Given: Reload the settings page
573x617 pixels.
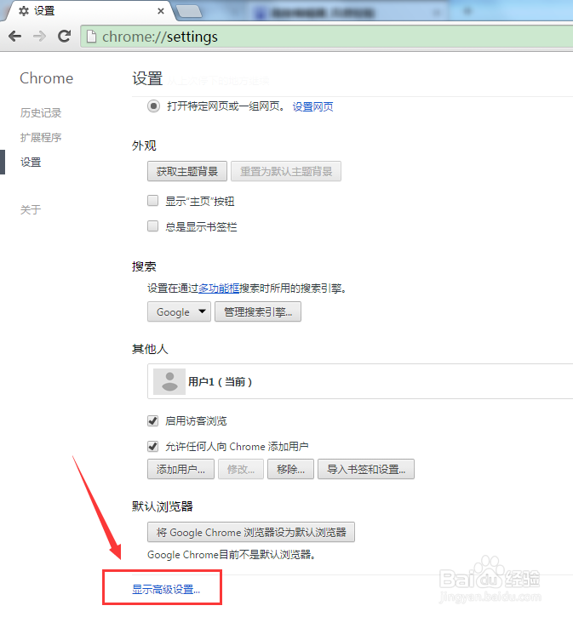Looking at the screenshot, I should click(x=64, y=37).
